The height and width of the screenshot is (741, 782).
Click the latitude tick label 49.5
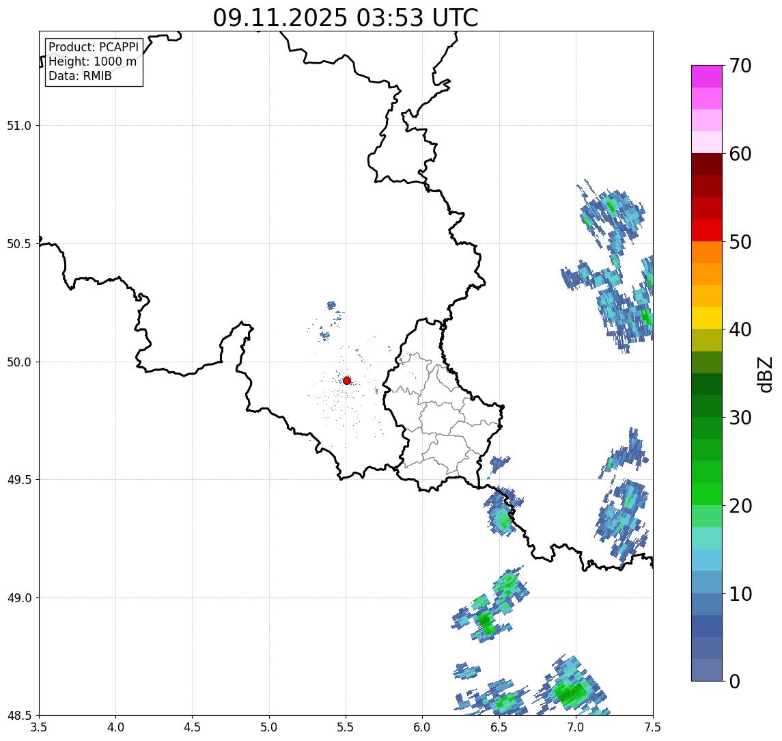(19, 480)
